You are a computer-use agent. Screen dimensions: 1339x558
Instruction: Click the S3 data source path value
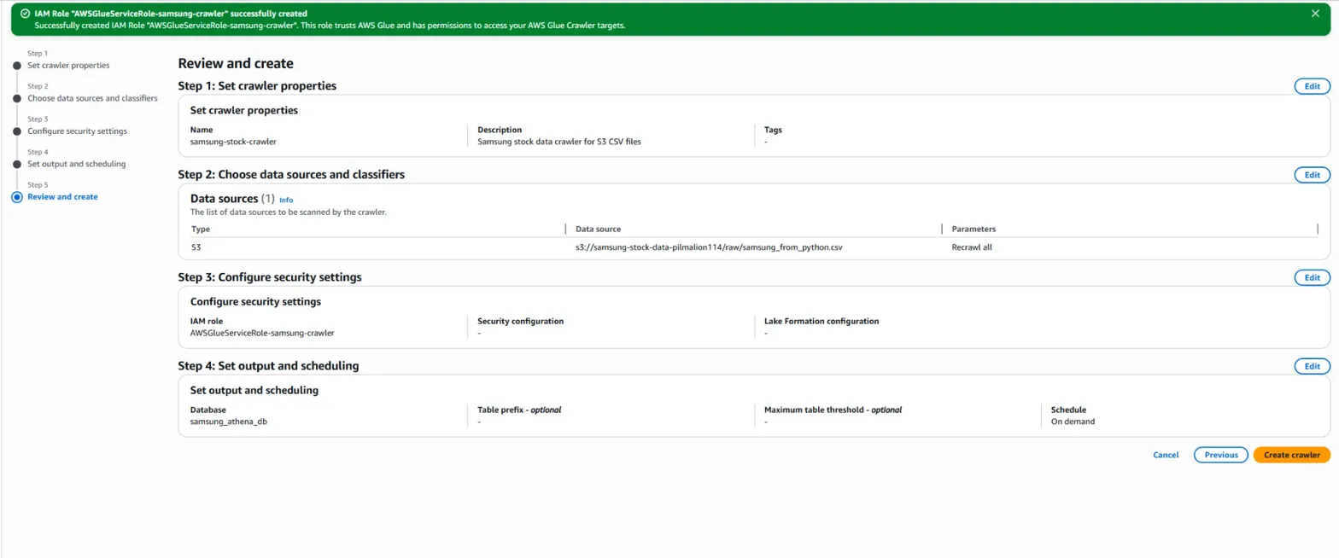pos(710,247)
